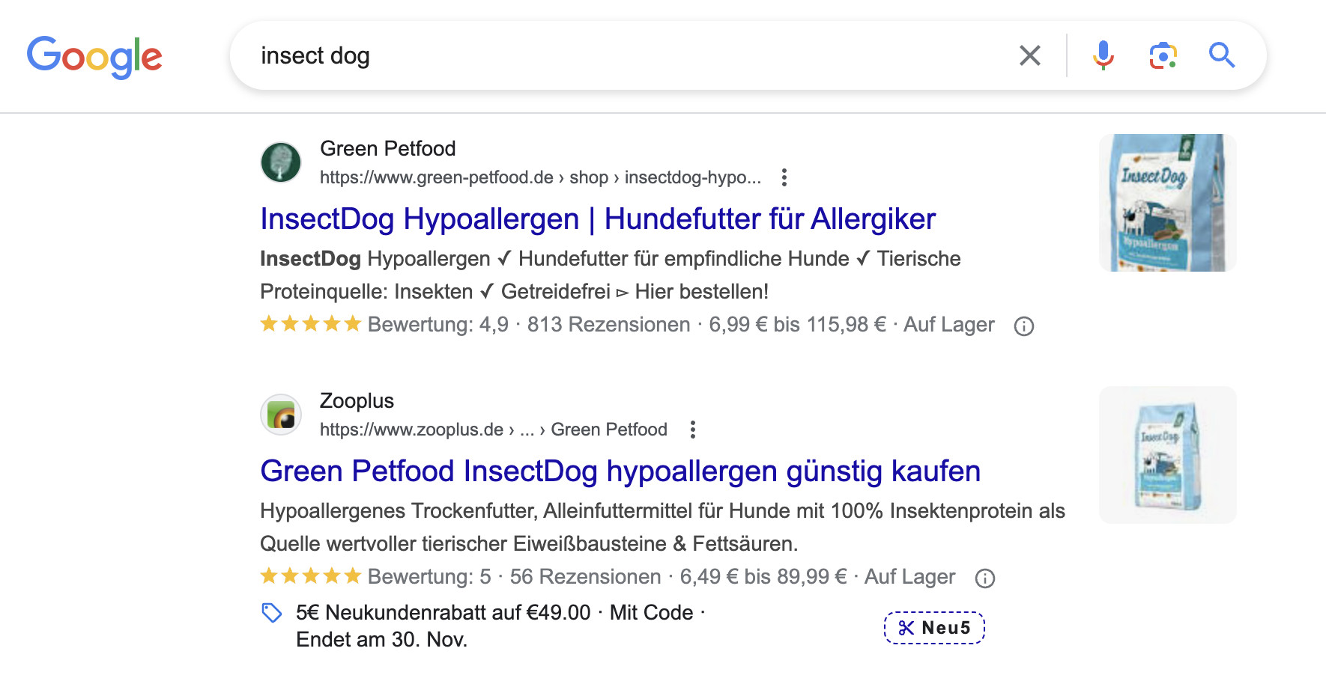
Task: Click the InsectDog product thumbnail image
Action: [1167, 202]
